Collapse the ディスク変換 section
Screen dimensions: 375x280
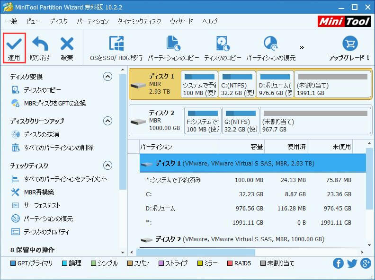tap(107, 77)
